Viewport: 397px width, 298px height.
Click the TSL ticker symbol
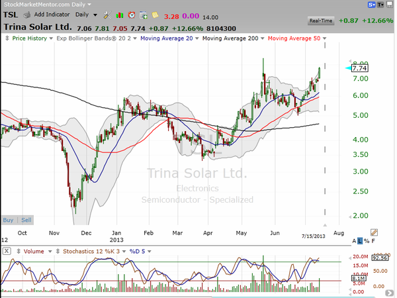click(x=11, y=15)
